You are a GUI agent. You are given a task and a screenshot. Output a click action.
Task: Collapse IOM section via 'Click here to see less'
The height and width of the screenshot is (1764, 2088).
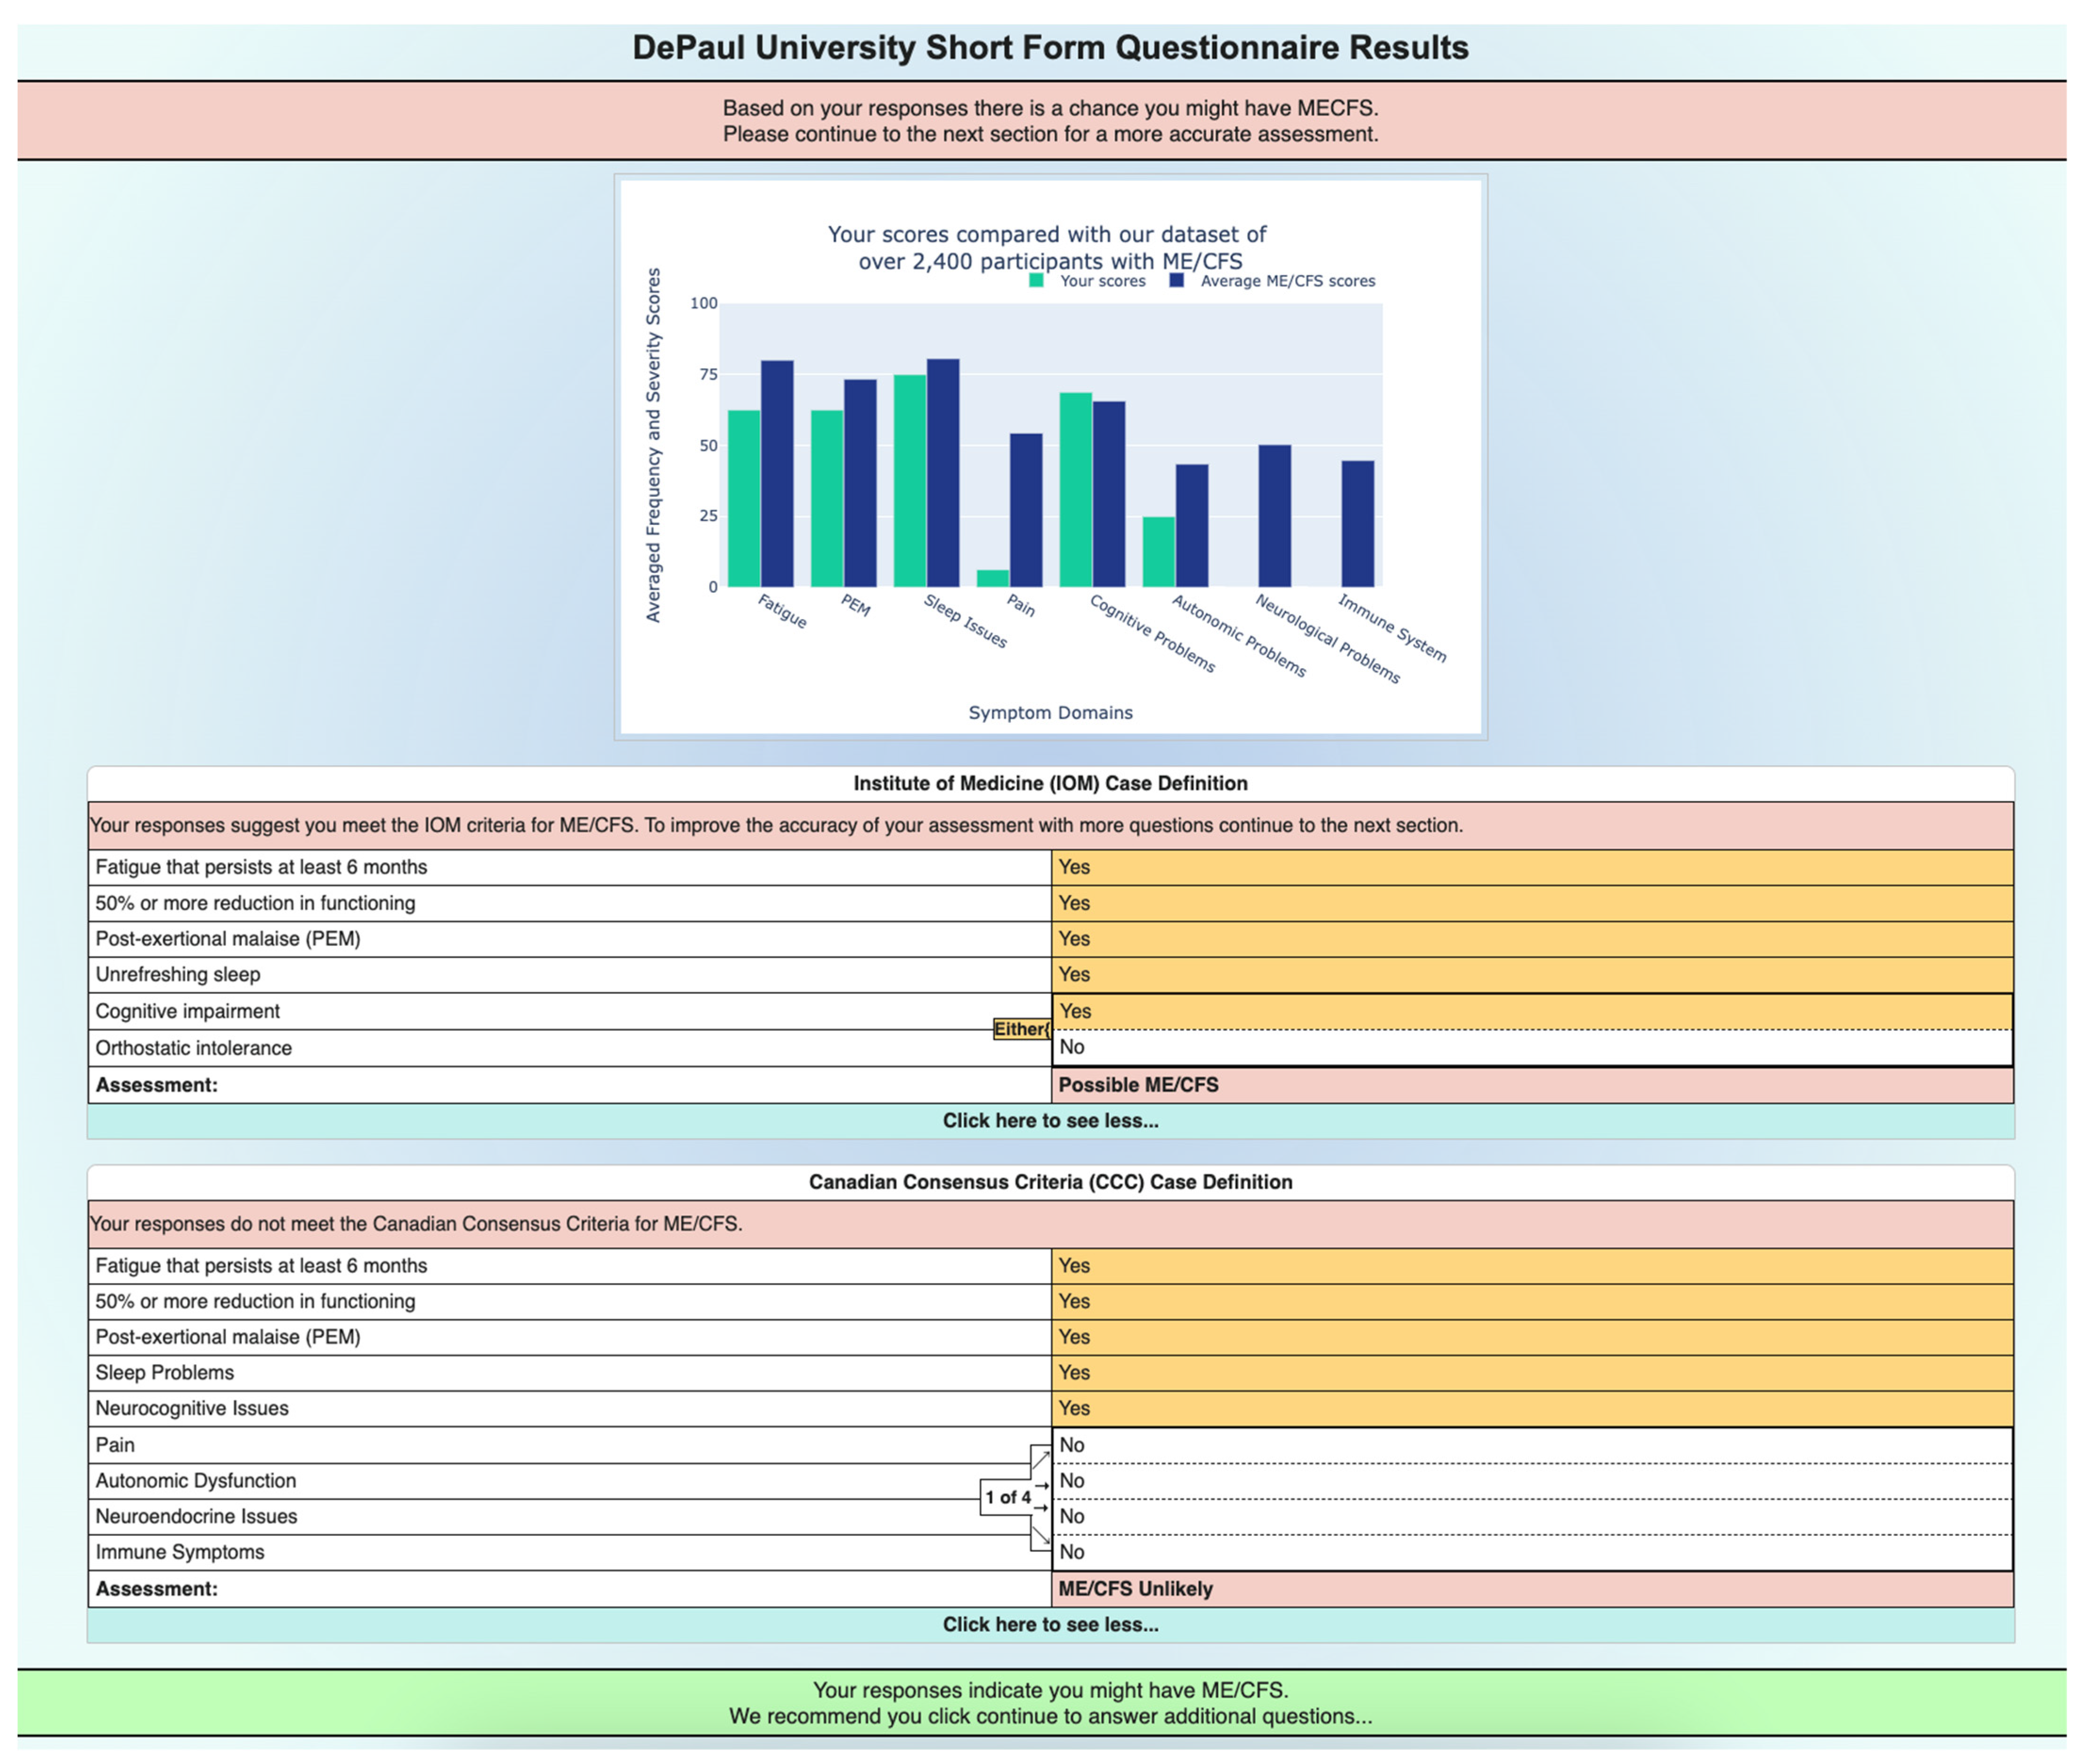pyautogui.click(x=1049, y=1120)
